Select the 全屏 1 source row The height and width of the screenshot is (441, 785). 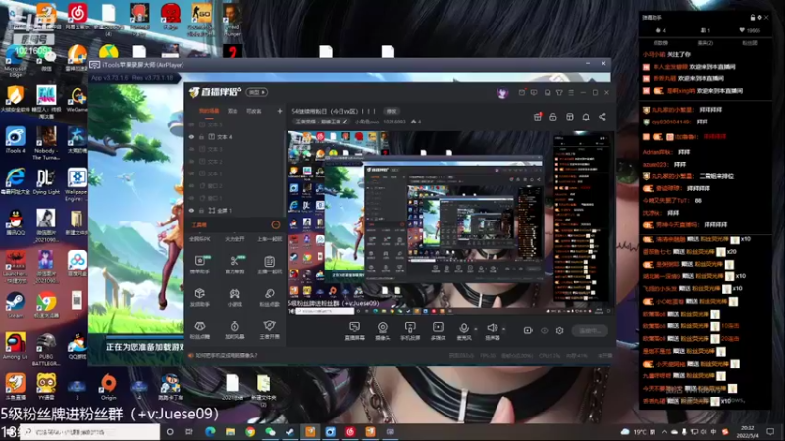pos(235,211)
